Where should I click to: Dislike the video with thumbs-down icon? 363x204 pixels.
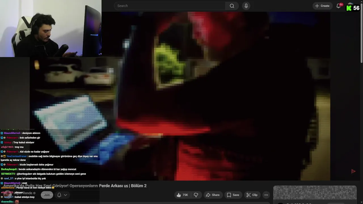coord(196,195)
